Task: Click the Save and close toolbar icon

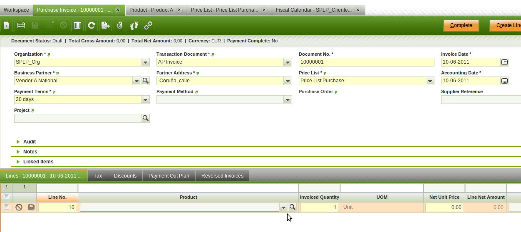Action: coord(49,26)
